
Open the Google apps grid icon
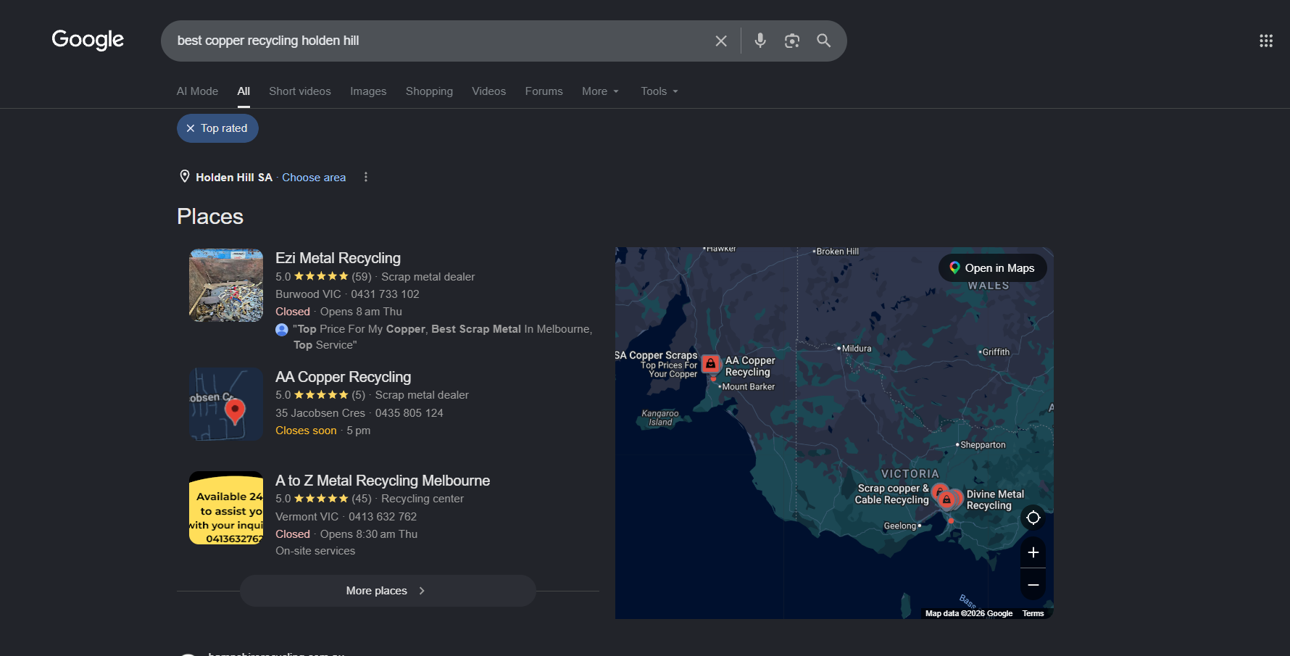click(1266, 41)
